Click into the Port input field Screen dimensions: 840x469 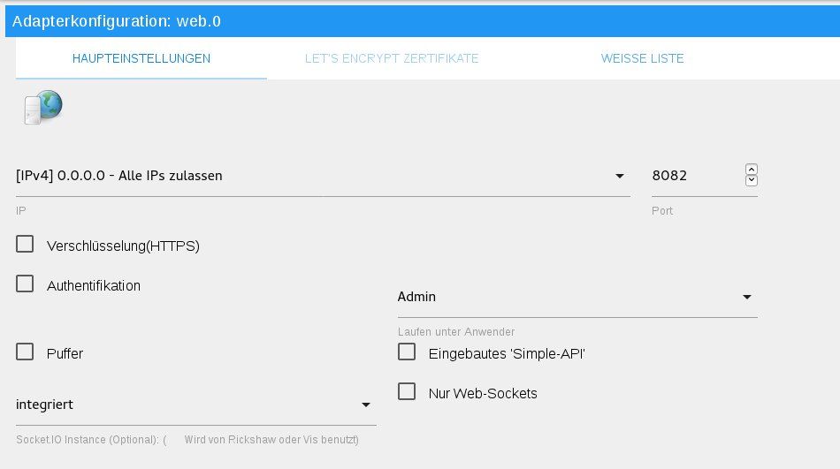tap(694, 176)
